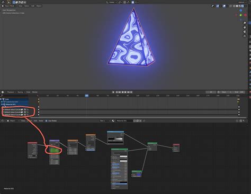The width and height of the screenshot is (251, 194).
Task: Open the viewport Select menu
Action: point(26,6)
